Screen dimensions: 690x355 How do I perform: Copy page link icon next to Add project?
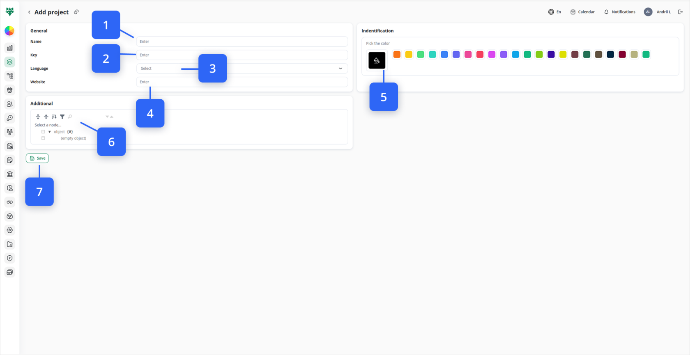(x=76, y=12)
